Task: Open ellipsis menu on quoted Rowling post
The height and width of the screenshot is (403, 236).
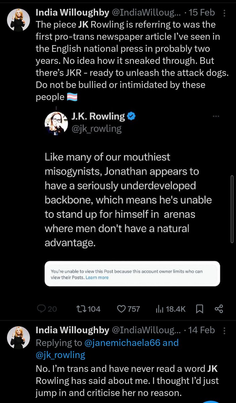Action: (x=216, y=117)
